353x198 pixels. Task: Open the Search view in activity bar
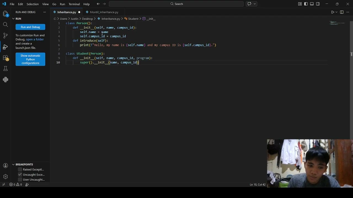pos(5,25)
